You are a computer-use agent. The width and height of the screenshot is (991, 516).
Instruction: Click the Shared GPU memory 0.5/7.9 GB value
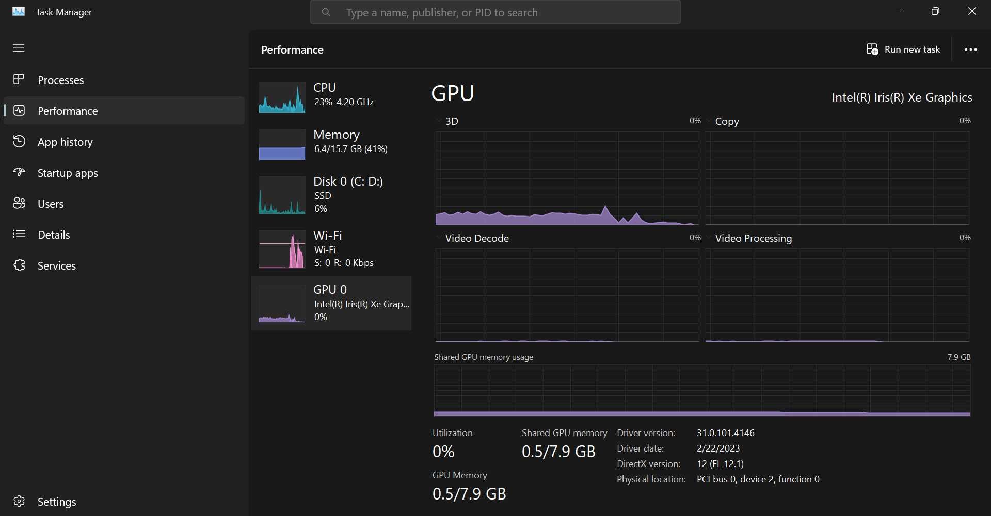tap(558, 452)
